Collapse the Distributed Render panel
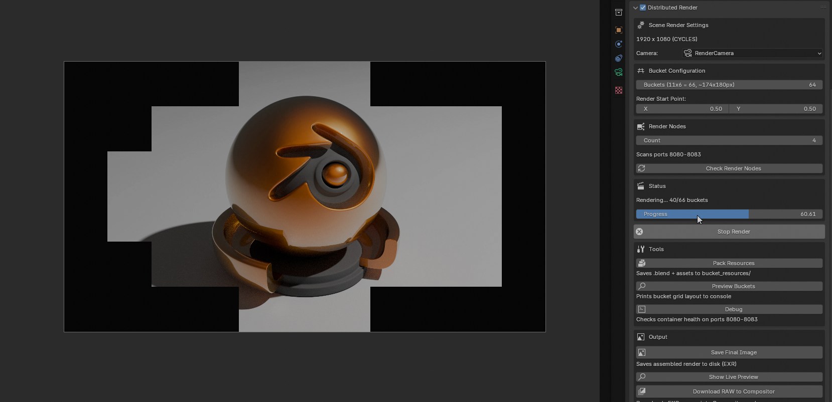The height and width of the screenshot is (402, 832). coord(635,8)
